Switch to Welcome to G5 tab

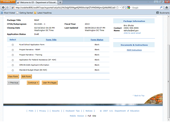(x=37, y=2)
